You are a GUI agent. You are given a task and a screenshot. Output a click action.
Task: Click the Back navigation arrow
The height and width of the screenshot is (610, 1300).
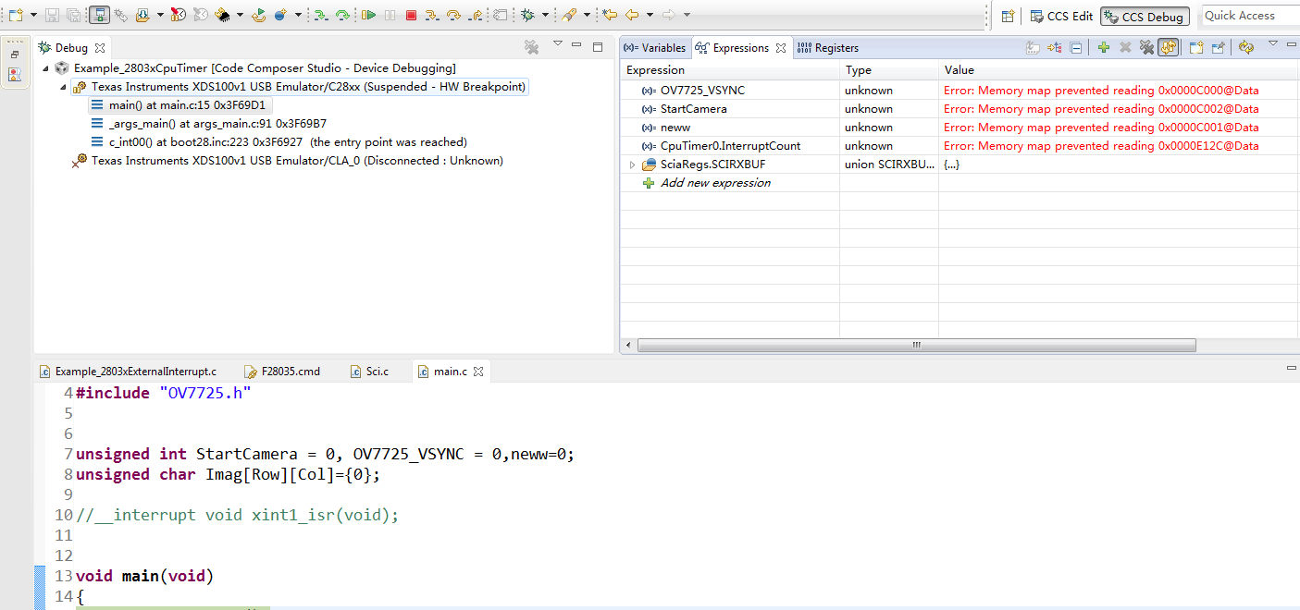[632, 15]
